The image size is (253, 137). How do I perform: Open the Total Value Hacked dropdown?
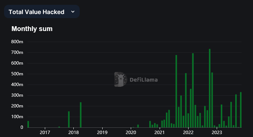click(x=42, y=11)
